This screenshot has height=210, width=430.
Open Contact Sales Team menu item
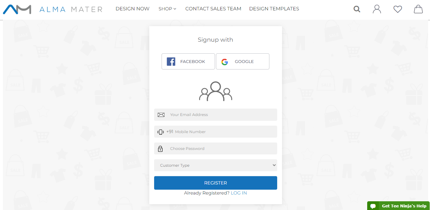click(213, 9)
